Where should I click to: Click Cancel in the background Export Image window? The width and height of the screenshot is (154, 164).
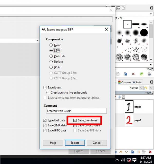click(x=100, y=151)
